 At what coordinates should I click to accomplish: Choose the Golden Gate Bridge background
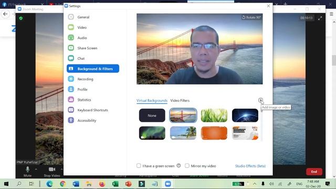183,115
